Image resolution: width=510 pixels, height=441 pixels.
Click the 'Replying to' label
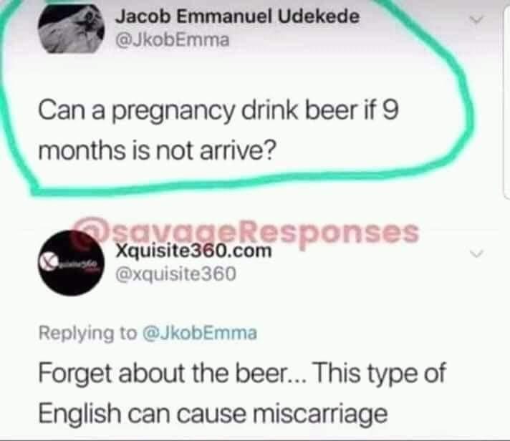pos(87,334)
